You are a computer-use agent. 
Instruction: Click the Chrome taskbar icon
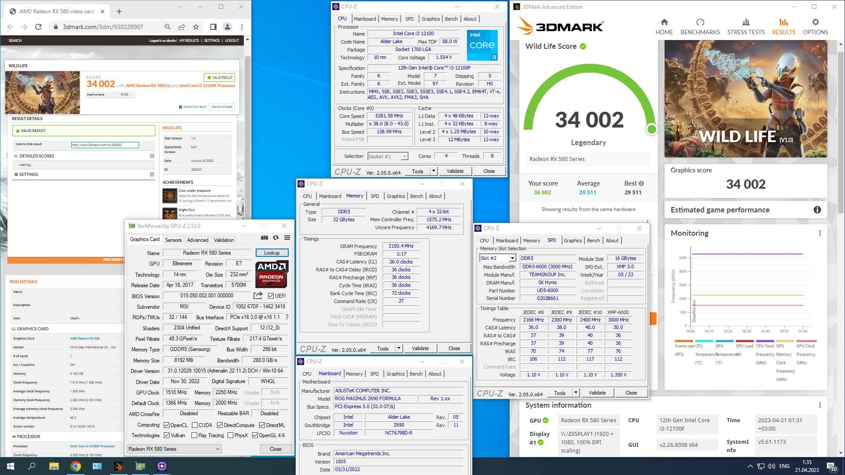coord(76,466)
